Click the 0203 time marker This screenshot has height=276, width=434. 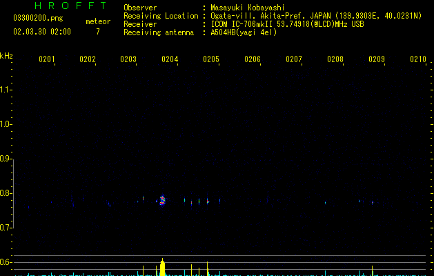128,59
